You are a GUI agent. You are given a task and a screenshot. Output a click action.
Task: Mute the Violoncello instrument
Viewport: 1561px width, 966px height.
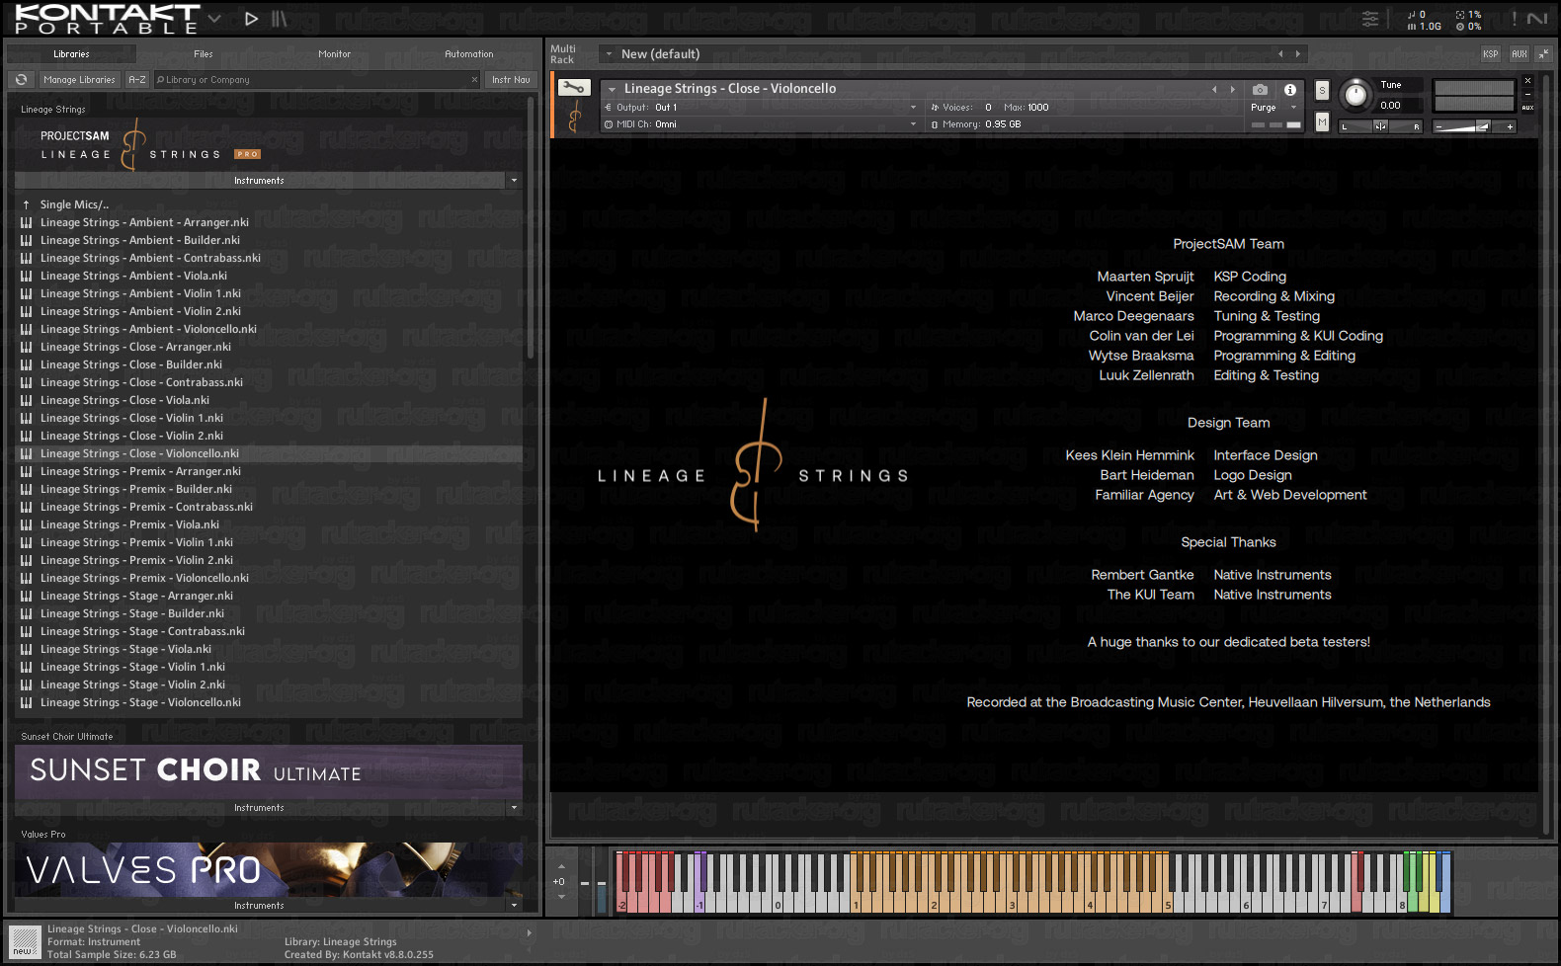pyautogui.click(x=1322, y=121)
